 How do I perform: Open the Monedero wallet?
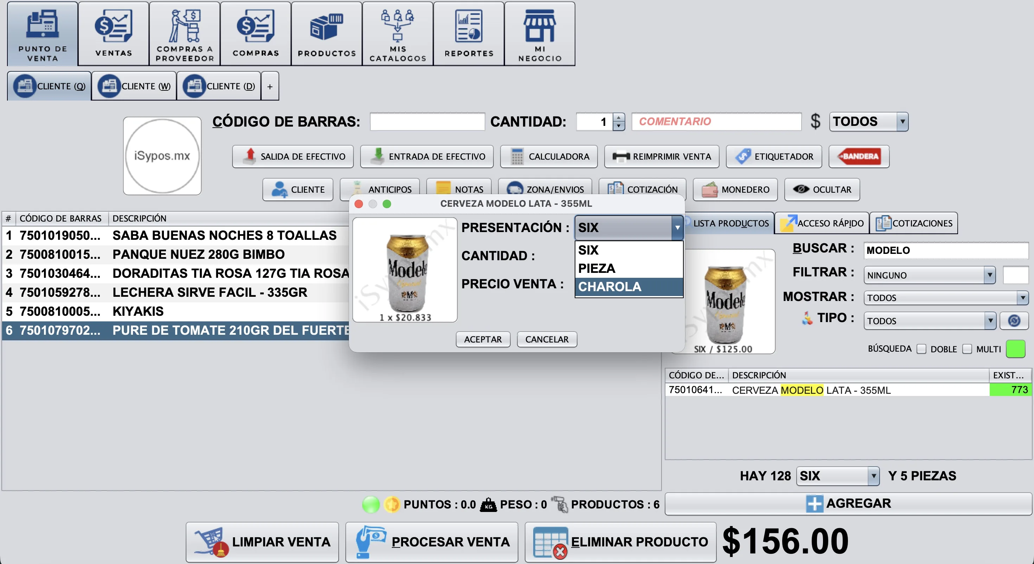pyautogui.click(x=735, y=190)
